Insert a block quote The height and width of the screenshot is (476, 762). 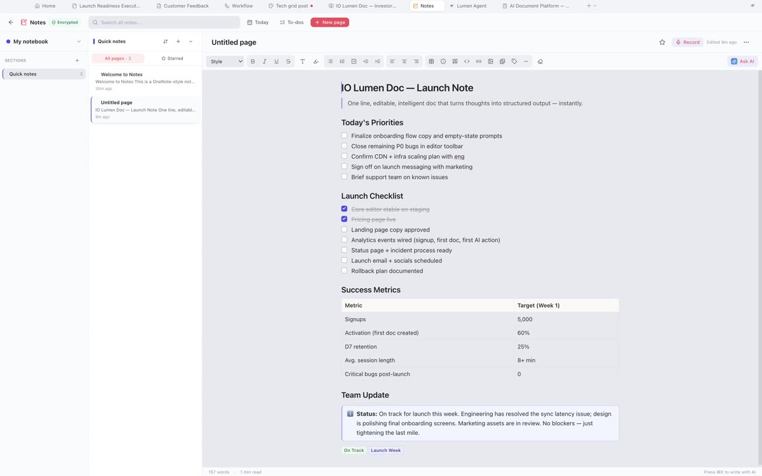[x=455, y=62]
